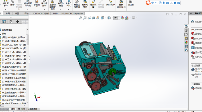Screen dimensions: 202x112
Task: Toggle Sogou input Chinese/English mode (中)
Action: coord(153,3)
